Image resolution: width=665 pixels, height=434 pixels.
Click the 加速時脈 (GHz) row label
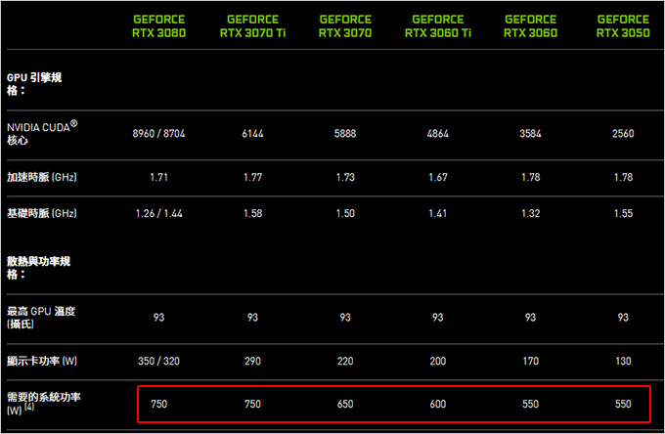click(x=41, y=177)
